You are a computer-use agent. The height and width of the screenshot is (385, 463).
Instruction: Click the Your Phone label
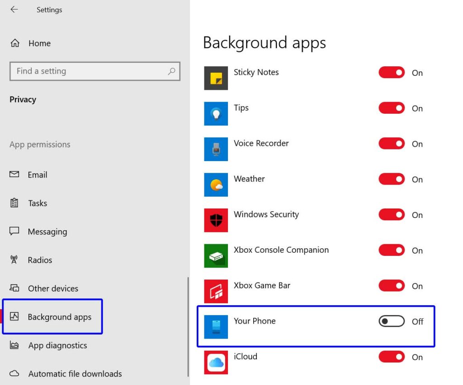[x=255, y=321]
